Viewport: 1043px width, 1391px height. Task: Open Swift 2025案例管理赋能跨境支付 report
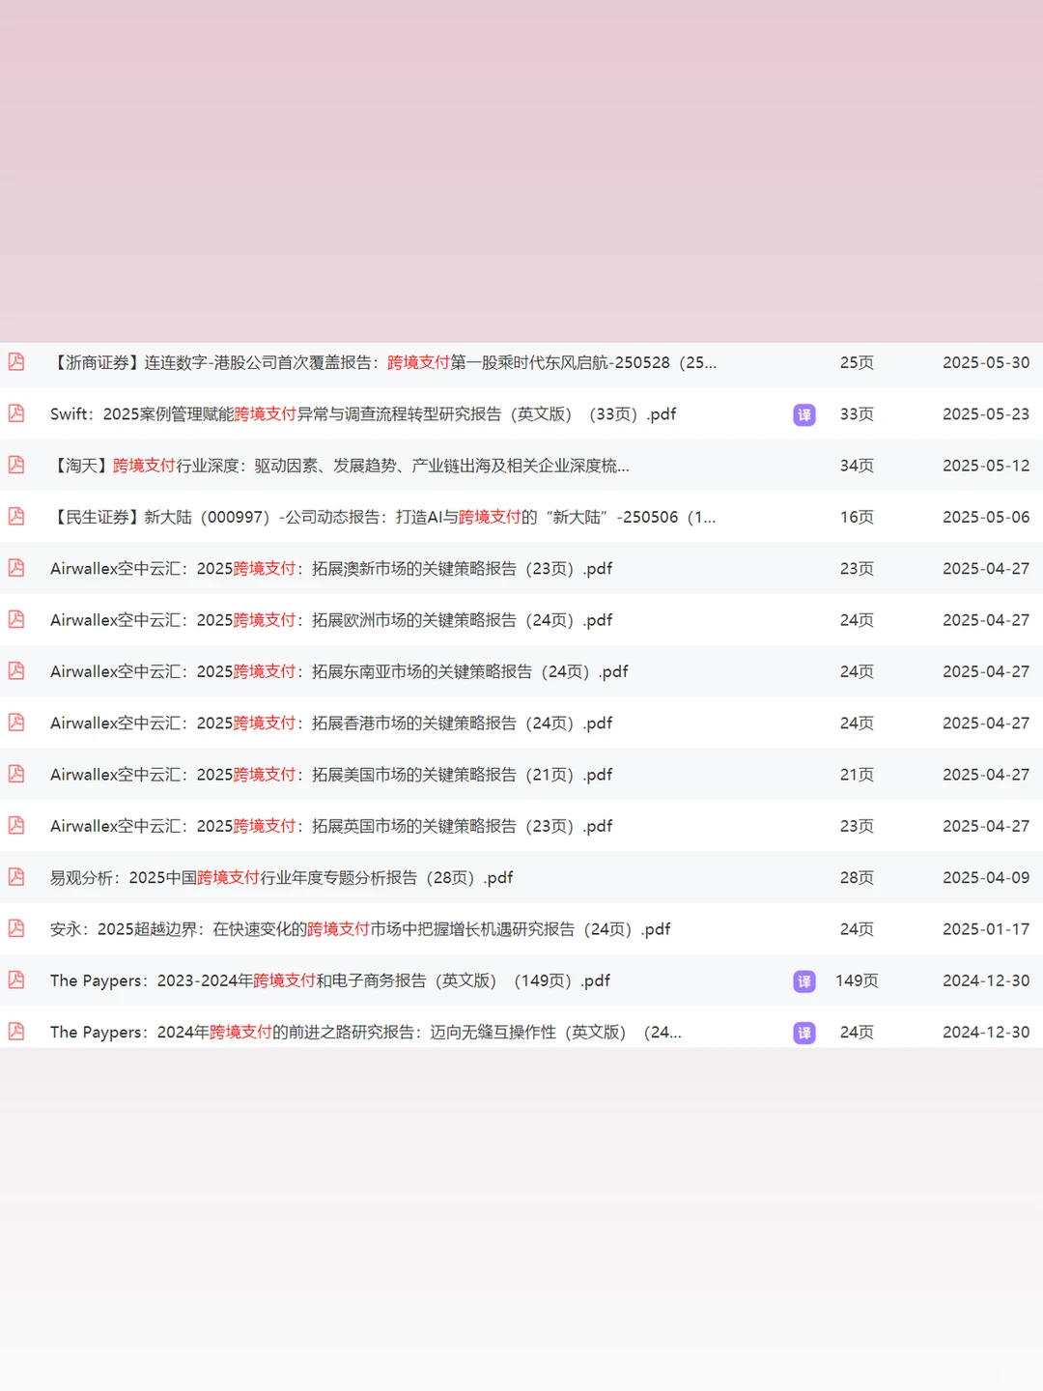click(363, 414)
